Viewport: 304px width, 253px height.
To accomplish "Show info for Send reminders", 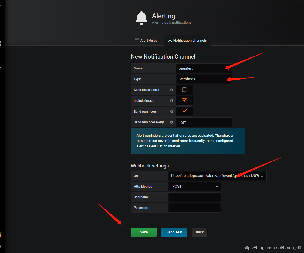I will click(x=171, y=112).
